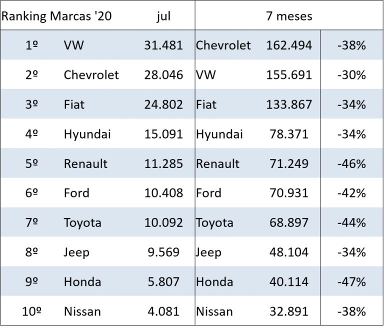Click the 5º rank cell

click(x=31, y=163)
